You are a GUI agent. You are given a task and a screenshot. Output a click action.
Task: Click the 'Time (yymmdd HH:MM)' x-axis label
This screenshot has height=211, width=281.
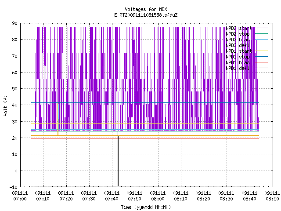tap(146, 207)
